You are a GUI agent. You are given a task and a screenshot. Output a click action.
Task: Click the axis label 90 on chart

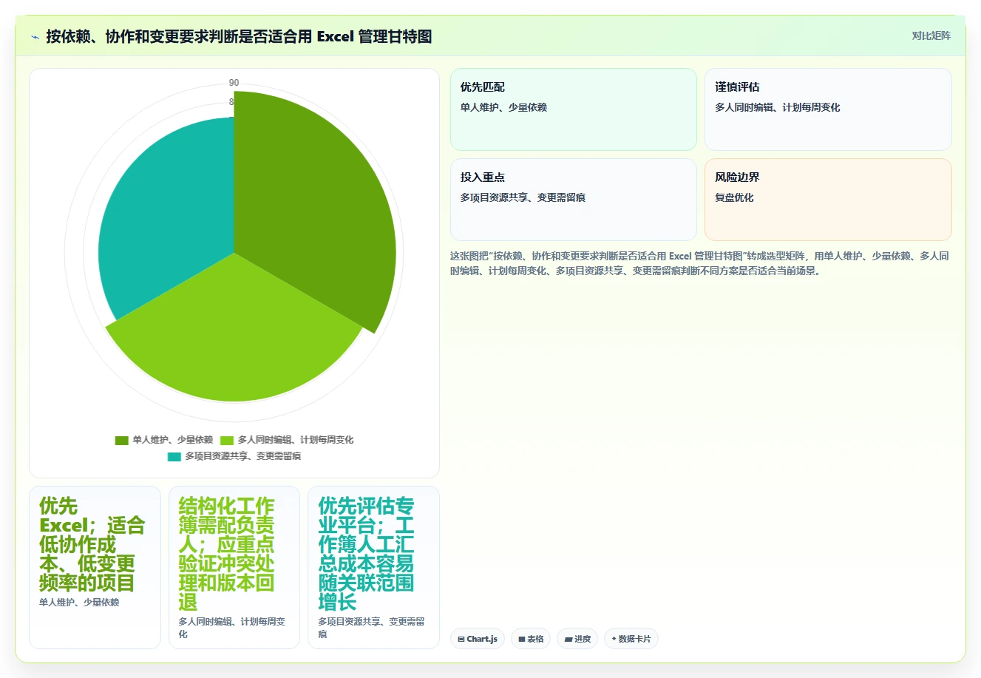234,83
